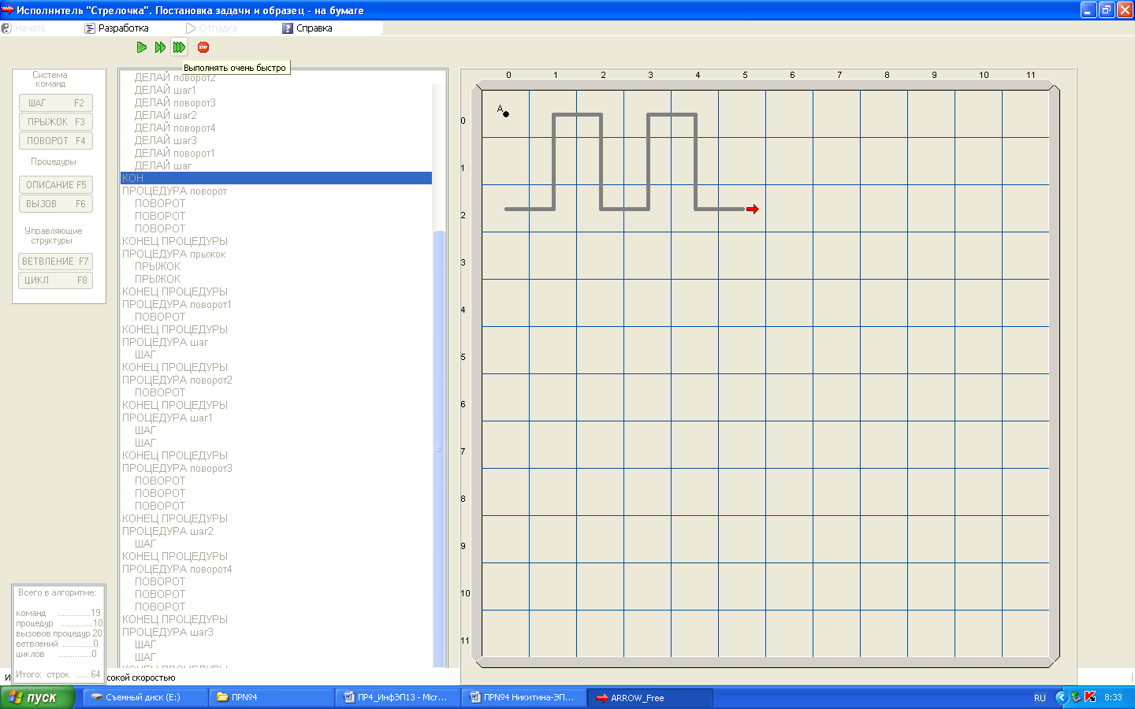Viewport: 1135px width, 709px height.
Task: Close the Стрелочка application window
Action: (x=1125, y=9)
